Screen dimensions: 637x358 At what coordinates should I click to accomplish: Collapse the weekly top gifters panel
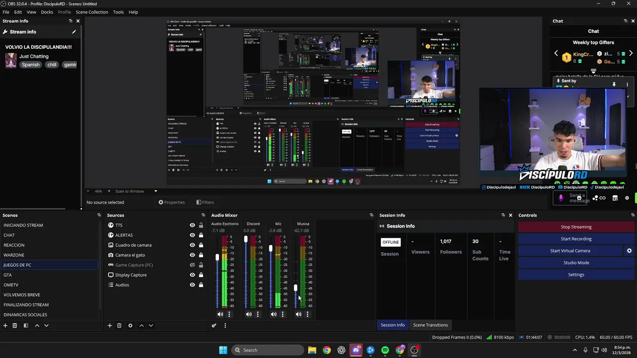point(593,71)
